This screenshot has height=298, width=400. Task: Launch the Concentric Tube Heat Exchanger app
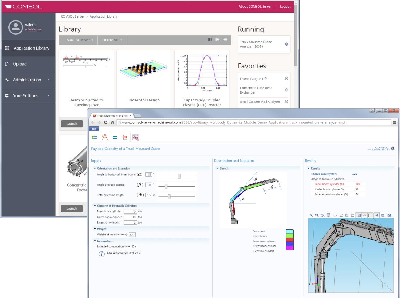[72, 208]
